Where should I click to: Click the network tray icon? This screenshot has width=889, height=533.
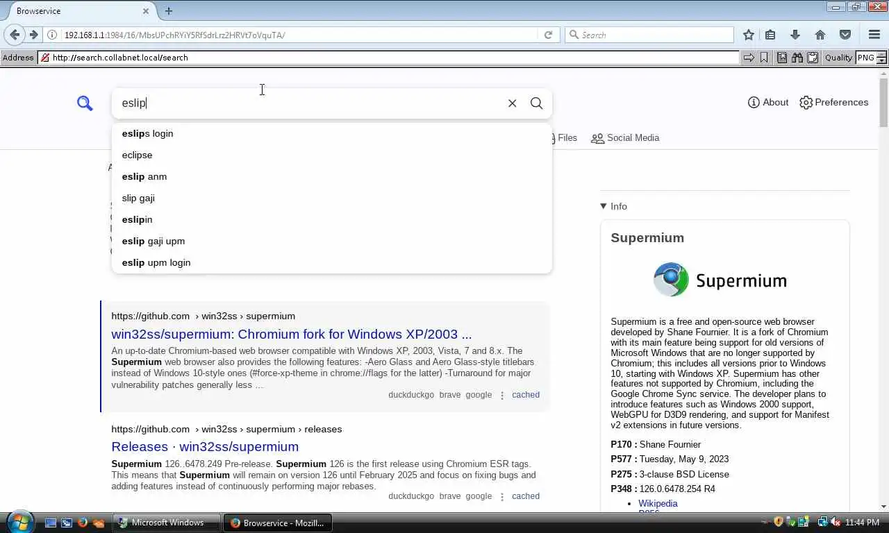tap(823, 522)
